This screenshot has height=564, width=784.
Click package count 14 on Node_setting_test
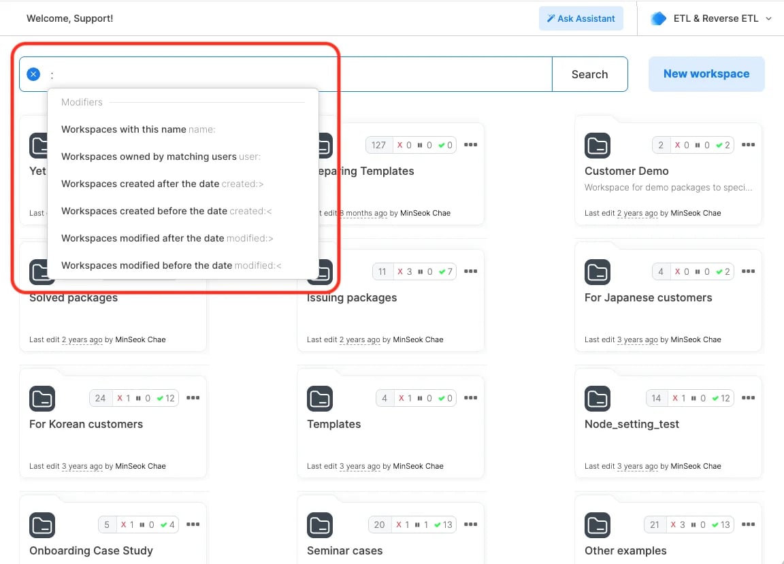point(656,398)
